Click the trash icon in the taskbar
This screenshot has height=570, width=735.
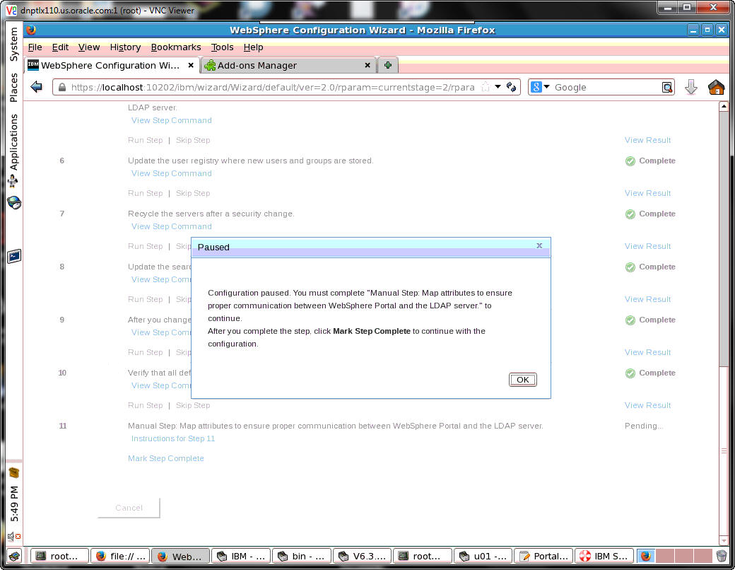point(722,556)
